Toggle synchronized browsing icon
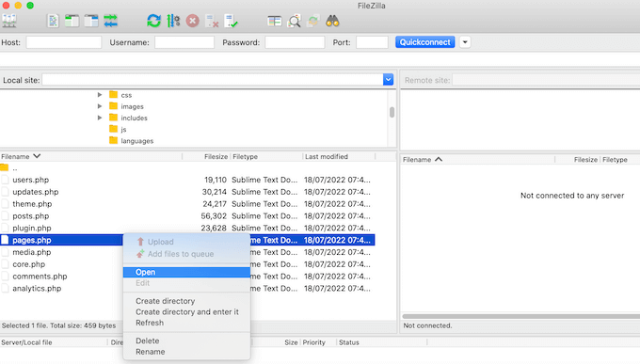Image resolution: width=640 pixels, height=364 pixels. click(313, 21)
